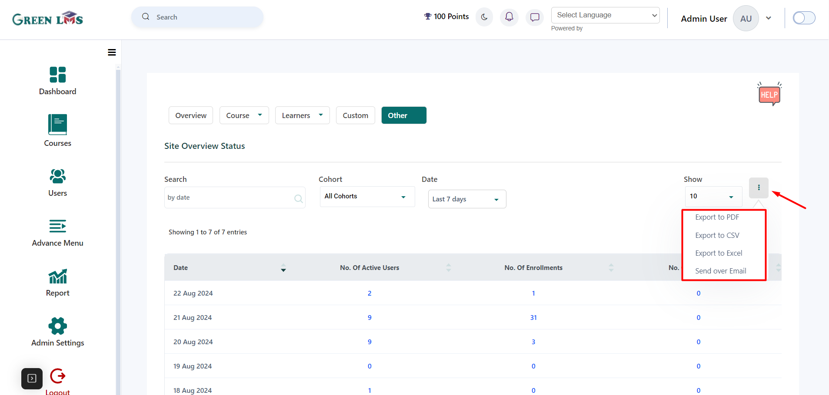Screen dimensions: 829x395
Task: Open the HELP speech bubble icon
Action: (769, 94)
